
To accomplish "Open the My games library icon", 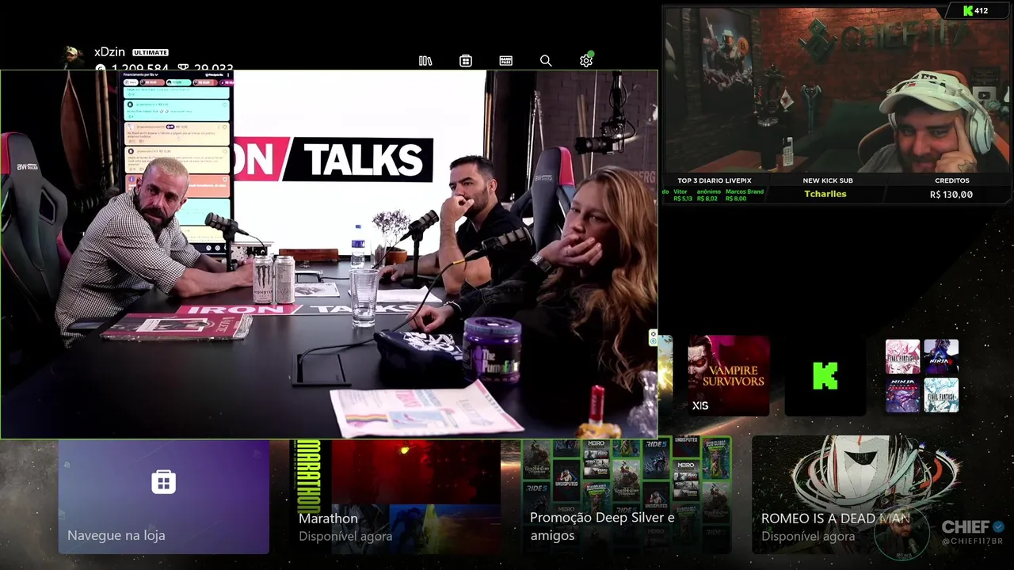I will [x=425, y=61].
